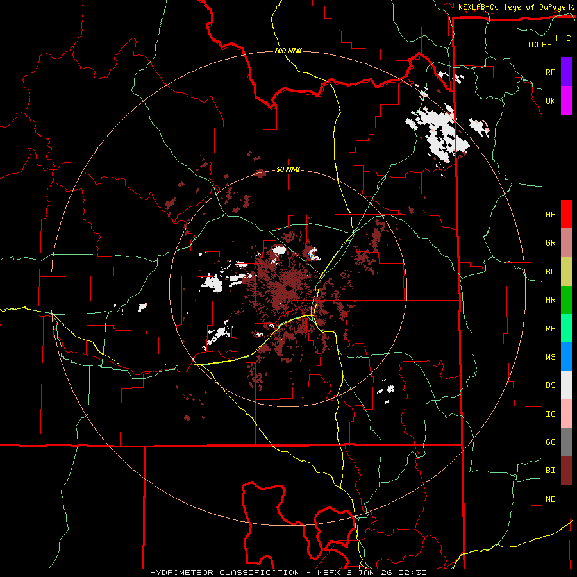Image resolution: width=577 pixels, height=577 pixels.
Task: Select the light pink IC swatch
Action: point(566,414)
